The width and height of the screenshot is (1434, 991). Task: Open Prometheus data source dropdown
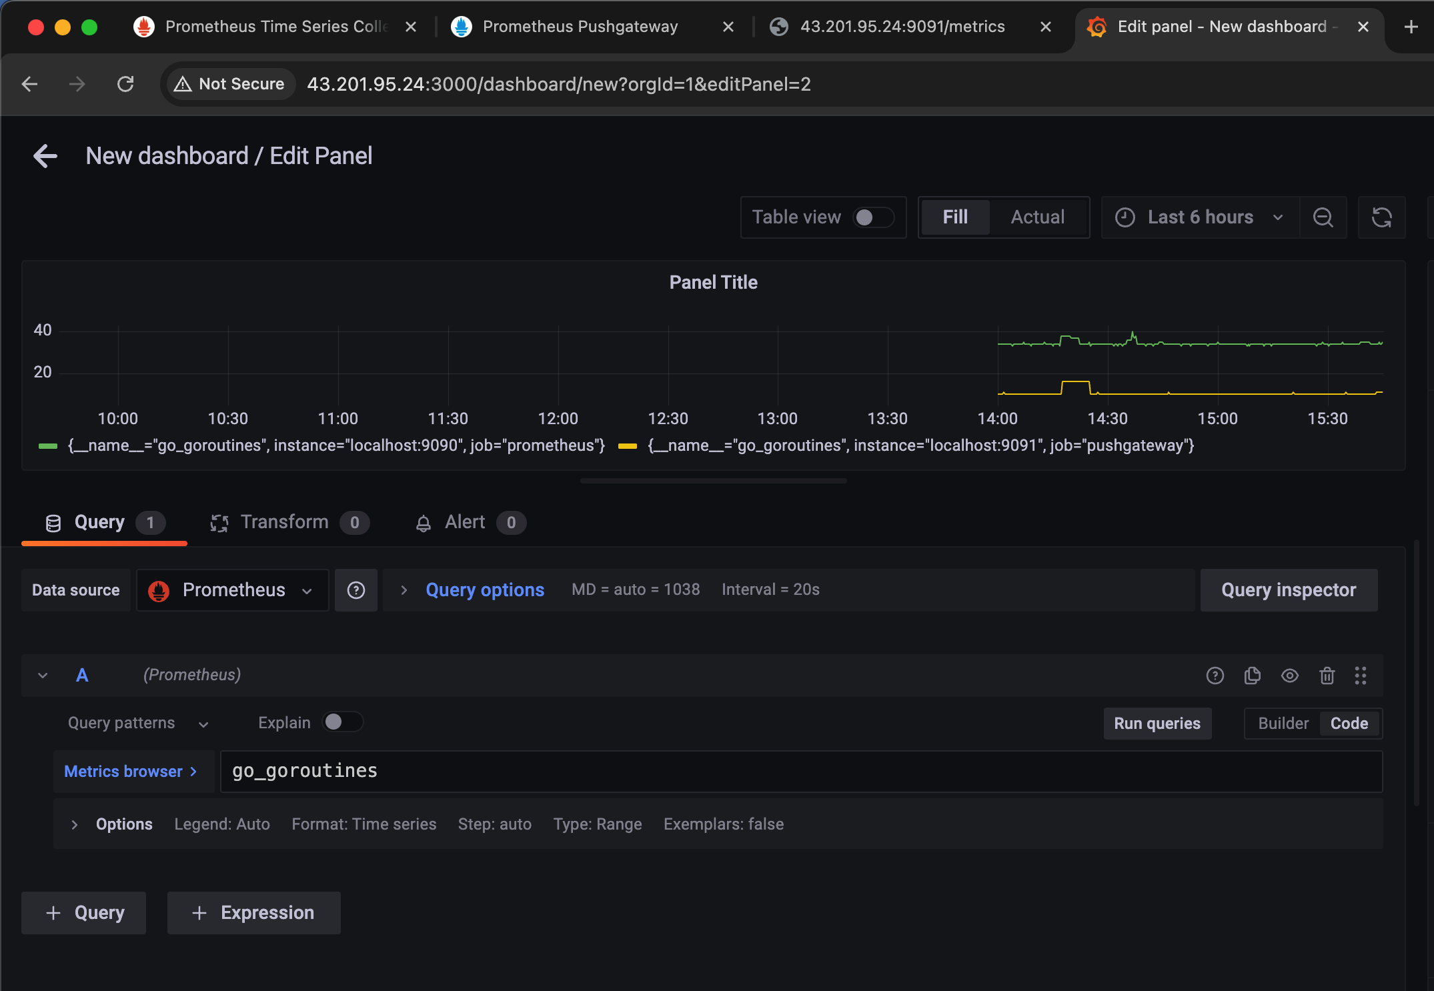tap(232, 590)
